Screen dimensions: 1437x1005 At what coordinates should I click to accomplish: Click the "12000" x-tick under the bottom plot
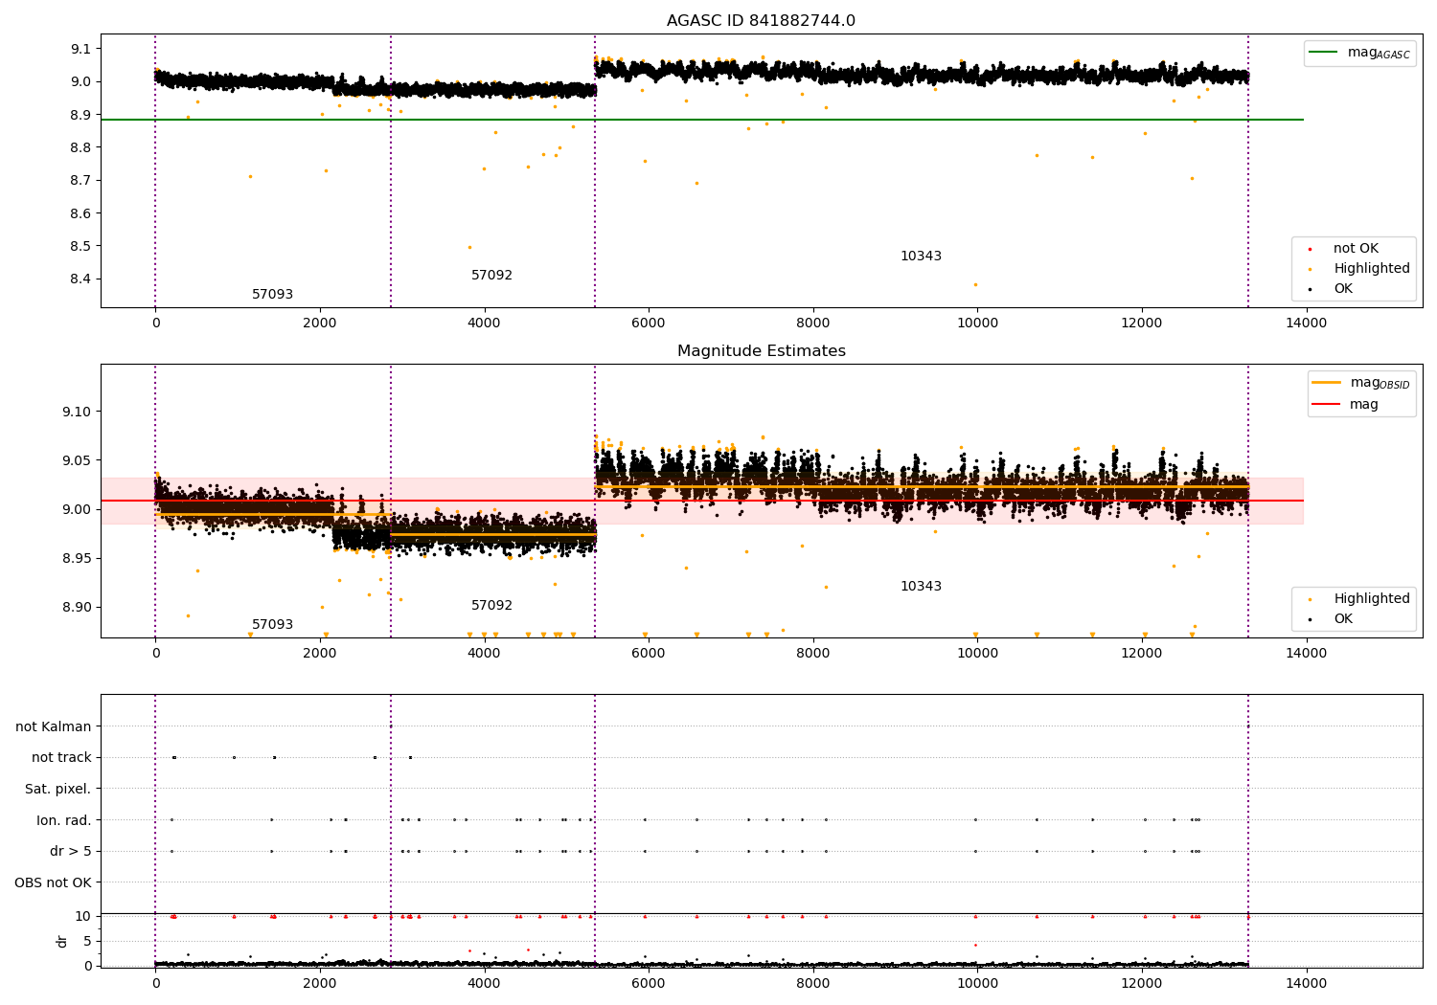click(1142, 984)
